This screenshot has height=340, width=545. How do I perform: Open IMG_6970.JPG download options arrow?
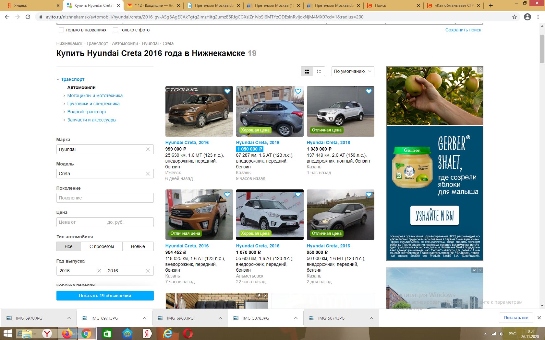coord(69,318)
